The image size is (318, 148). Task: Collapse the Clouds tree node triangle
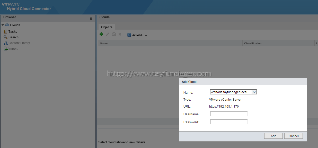[3, 25]
